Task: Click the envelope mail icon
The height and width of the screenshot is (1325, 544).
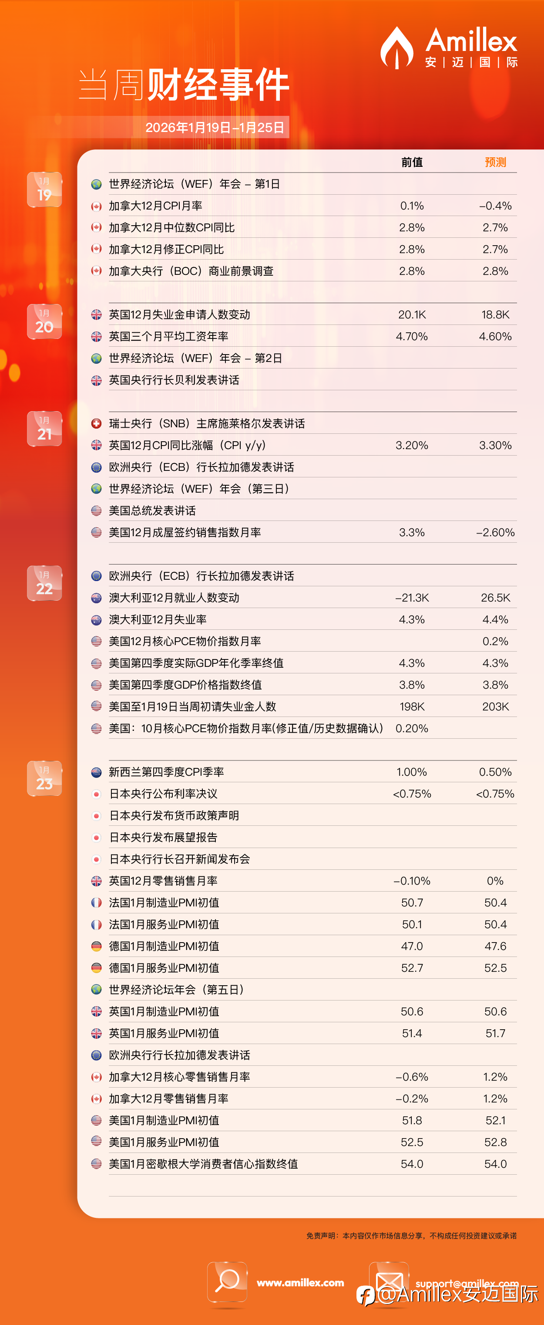Action: (x=390, y=1280)
